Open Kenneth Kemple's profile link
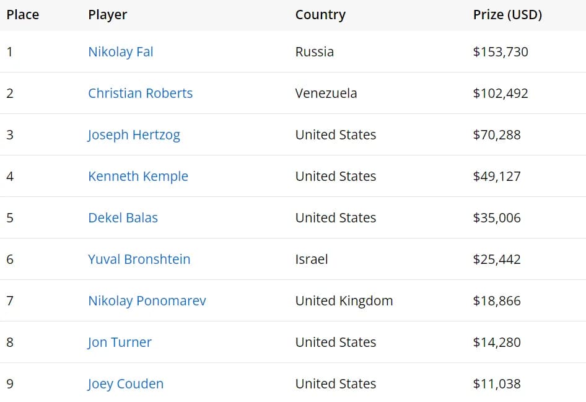The image size is (586, 402). coord(138,177)
